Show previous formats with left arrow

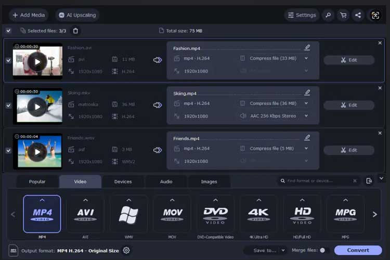tap(13, 214)
